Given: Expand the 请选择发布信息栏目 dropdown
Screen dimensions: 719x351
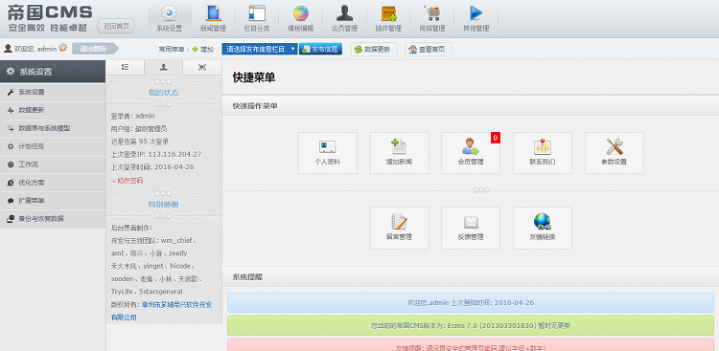Looking at the screenshot, I should click(260, 49).
